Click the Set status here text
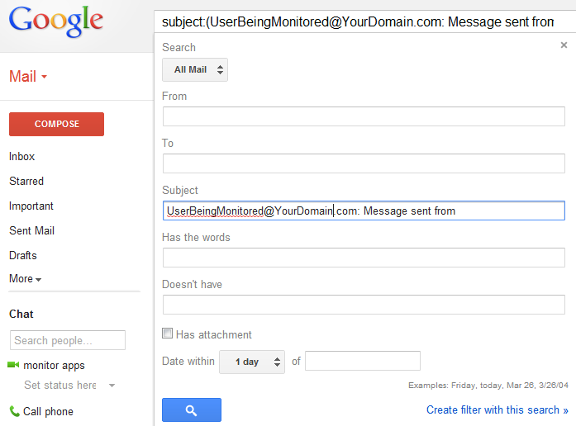 click(60, 386)
